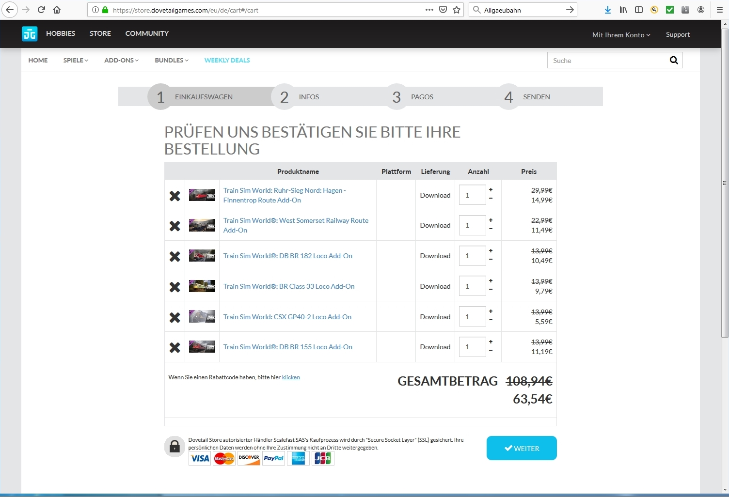The height and width of the screenshot is (497, 729).
Task: Open the CSX GP40-2 Loco Add-On link
Action: (x=287, y=317)
